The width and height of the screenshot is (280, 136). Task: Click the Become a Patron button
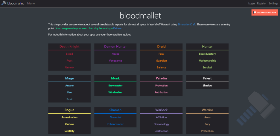tap(265, 13)
